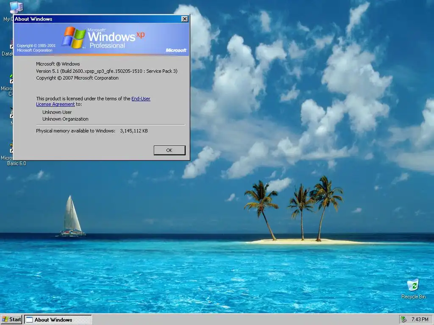The width and height of the screenshot is (434, 325).
Task: Click the system tray network icon
Action: [404, 319]
